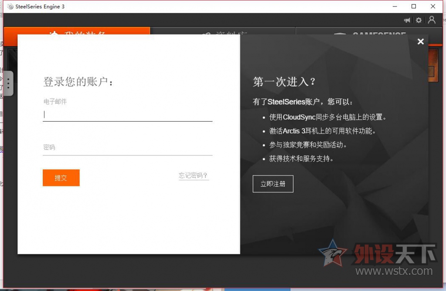Open the announcements megaphone icon
The height and width of the screenshot is (291, 446).
click(x=407, y=20)
